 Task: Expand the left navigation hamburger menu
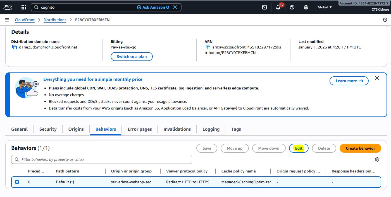click(7, 20)
